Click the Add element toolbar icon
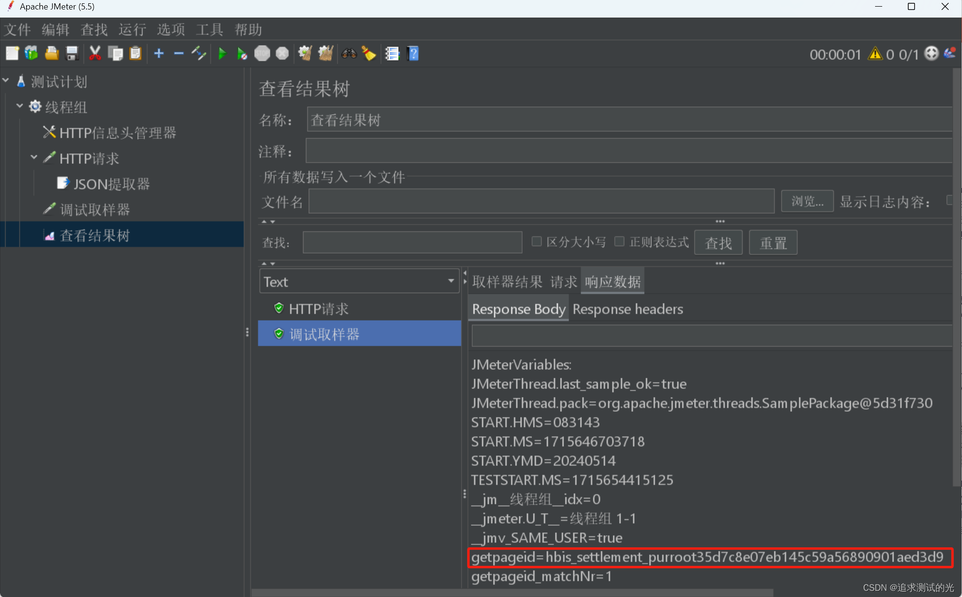Image resolution: width=962 pixels, height=597 pixels. (x=160, y=54)
